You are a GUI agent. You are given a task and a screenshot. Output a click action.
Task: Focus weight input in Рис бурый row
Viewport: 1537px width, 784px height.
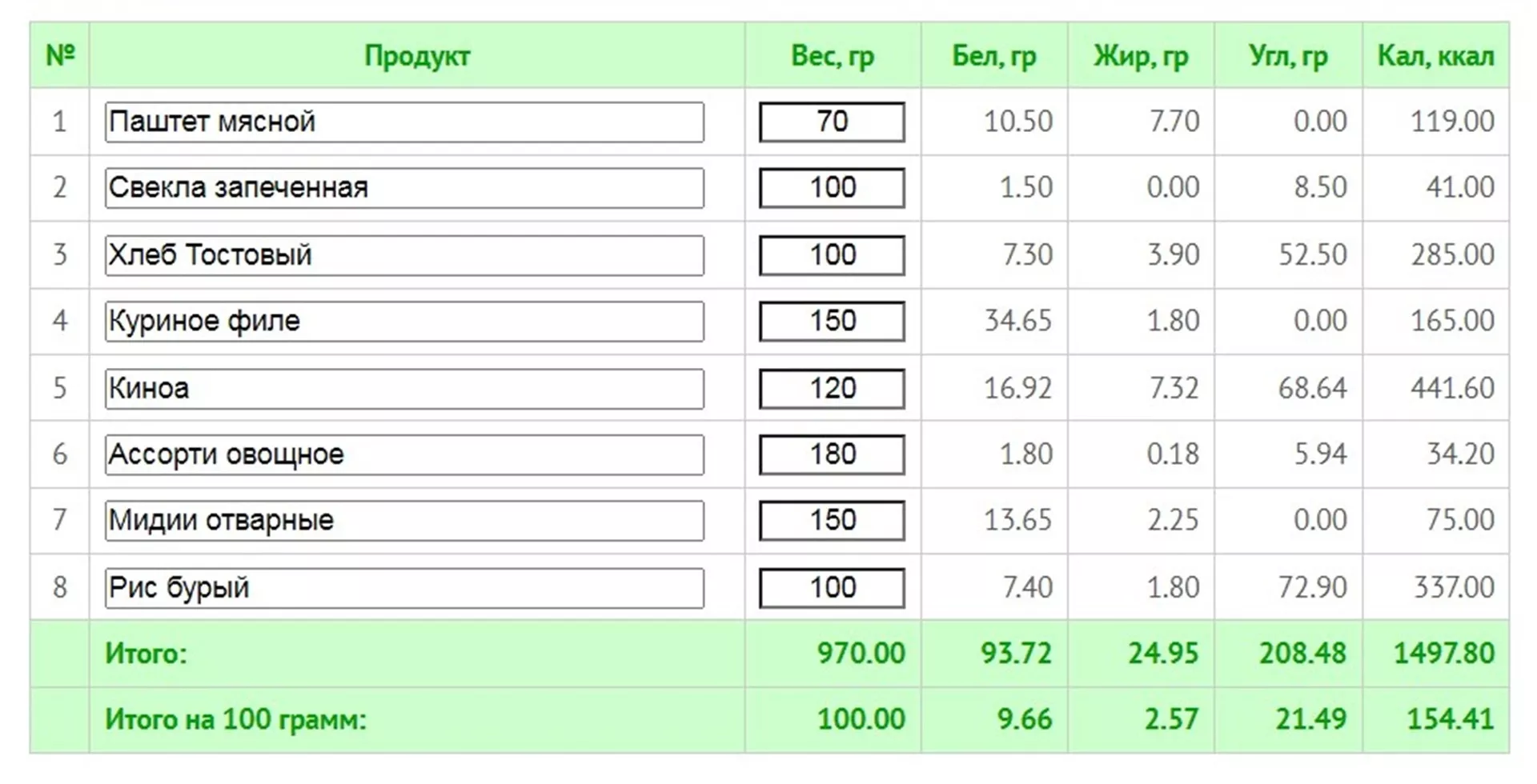tap(832, 587)
